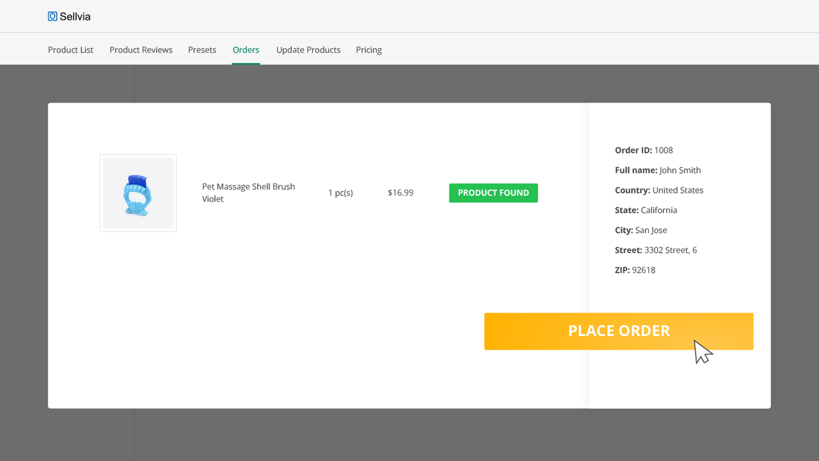819x461 pixels.
Task: Select the product title Pet Massage Shell Brush Violet
Action: (x=248, y=193)
